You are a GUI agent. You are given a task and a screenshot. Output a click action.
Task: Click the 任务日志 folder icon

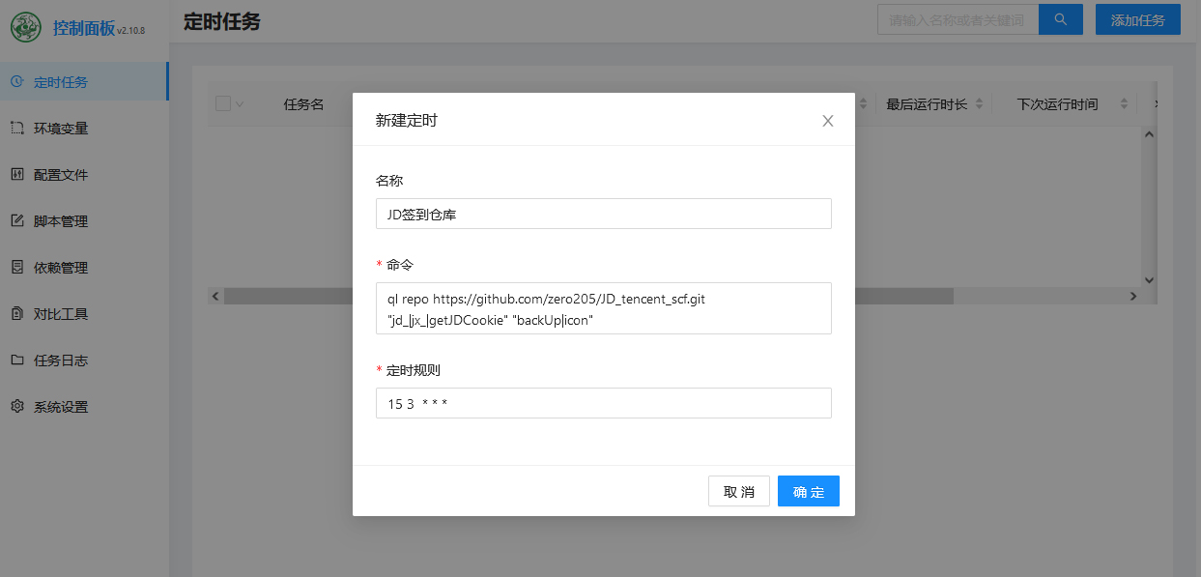click(x=16, y=361)
